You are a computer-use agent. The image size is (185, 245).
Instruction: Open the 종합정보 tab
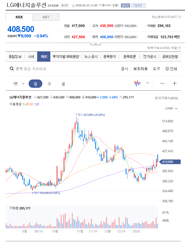point(15,57)
